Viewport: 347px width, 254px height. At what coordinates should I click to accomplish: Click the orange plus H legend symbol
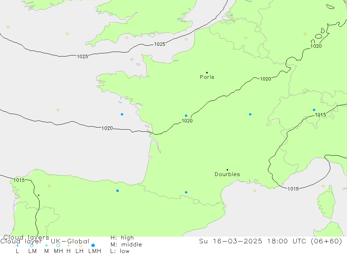[68, 245]
